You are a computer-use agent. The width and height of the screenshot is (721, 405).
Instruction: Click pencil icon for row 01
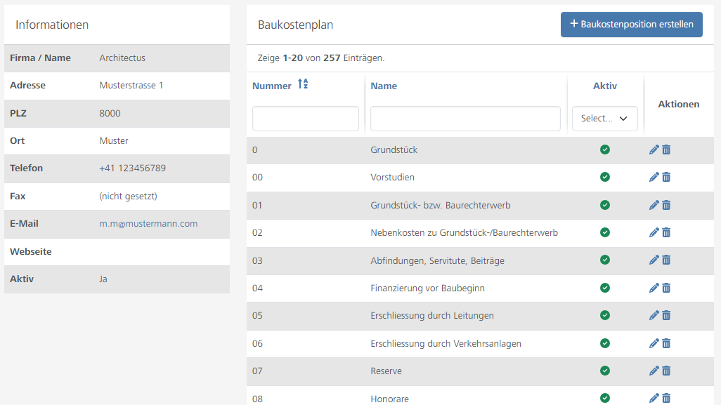[654, 205]
